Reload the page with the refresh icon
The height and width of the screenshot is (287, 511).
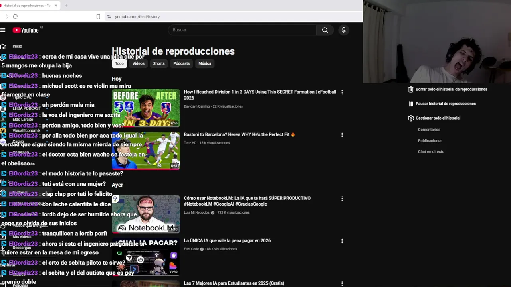tap(15, 16)
